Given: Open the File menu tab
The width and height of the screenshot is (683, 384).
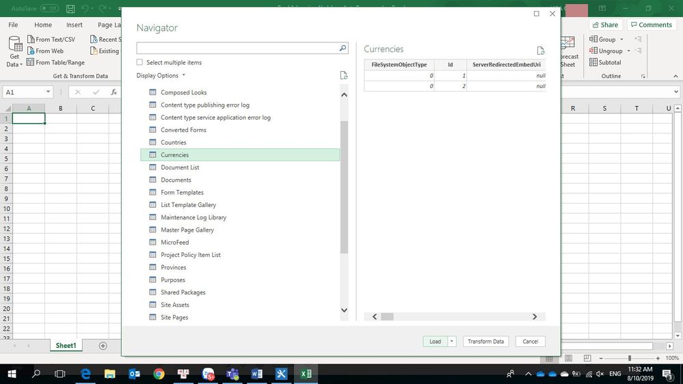Looking at the screenshot, I should (13, 25).
